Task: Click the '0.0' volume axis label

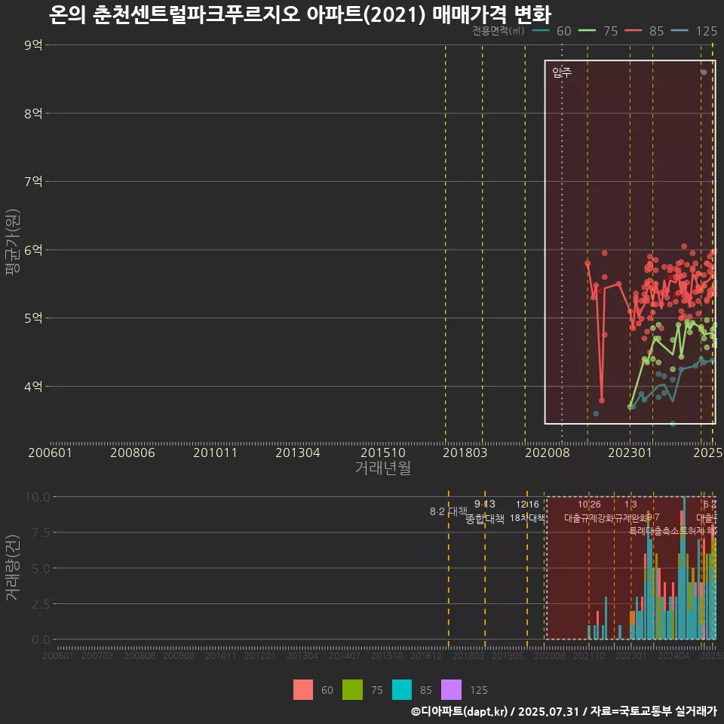Action: pos(41,640)
